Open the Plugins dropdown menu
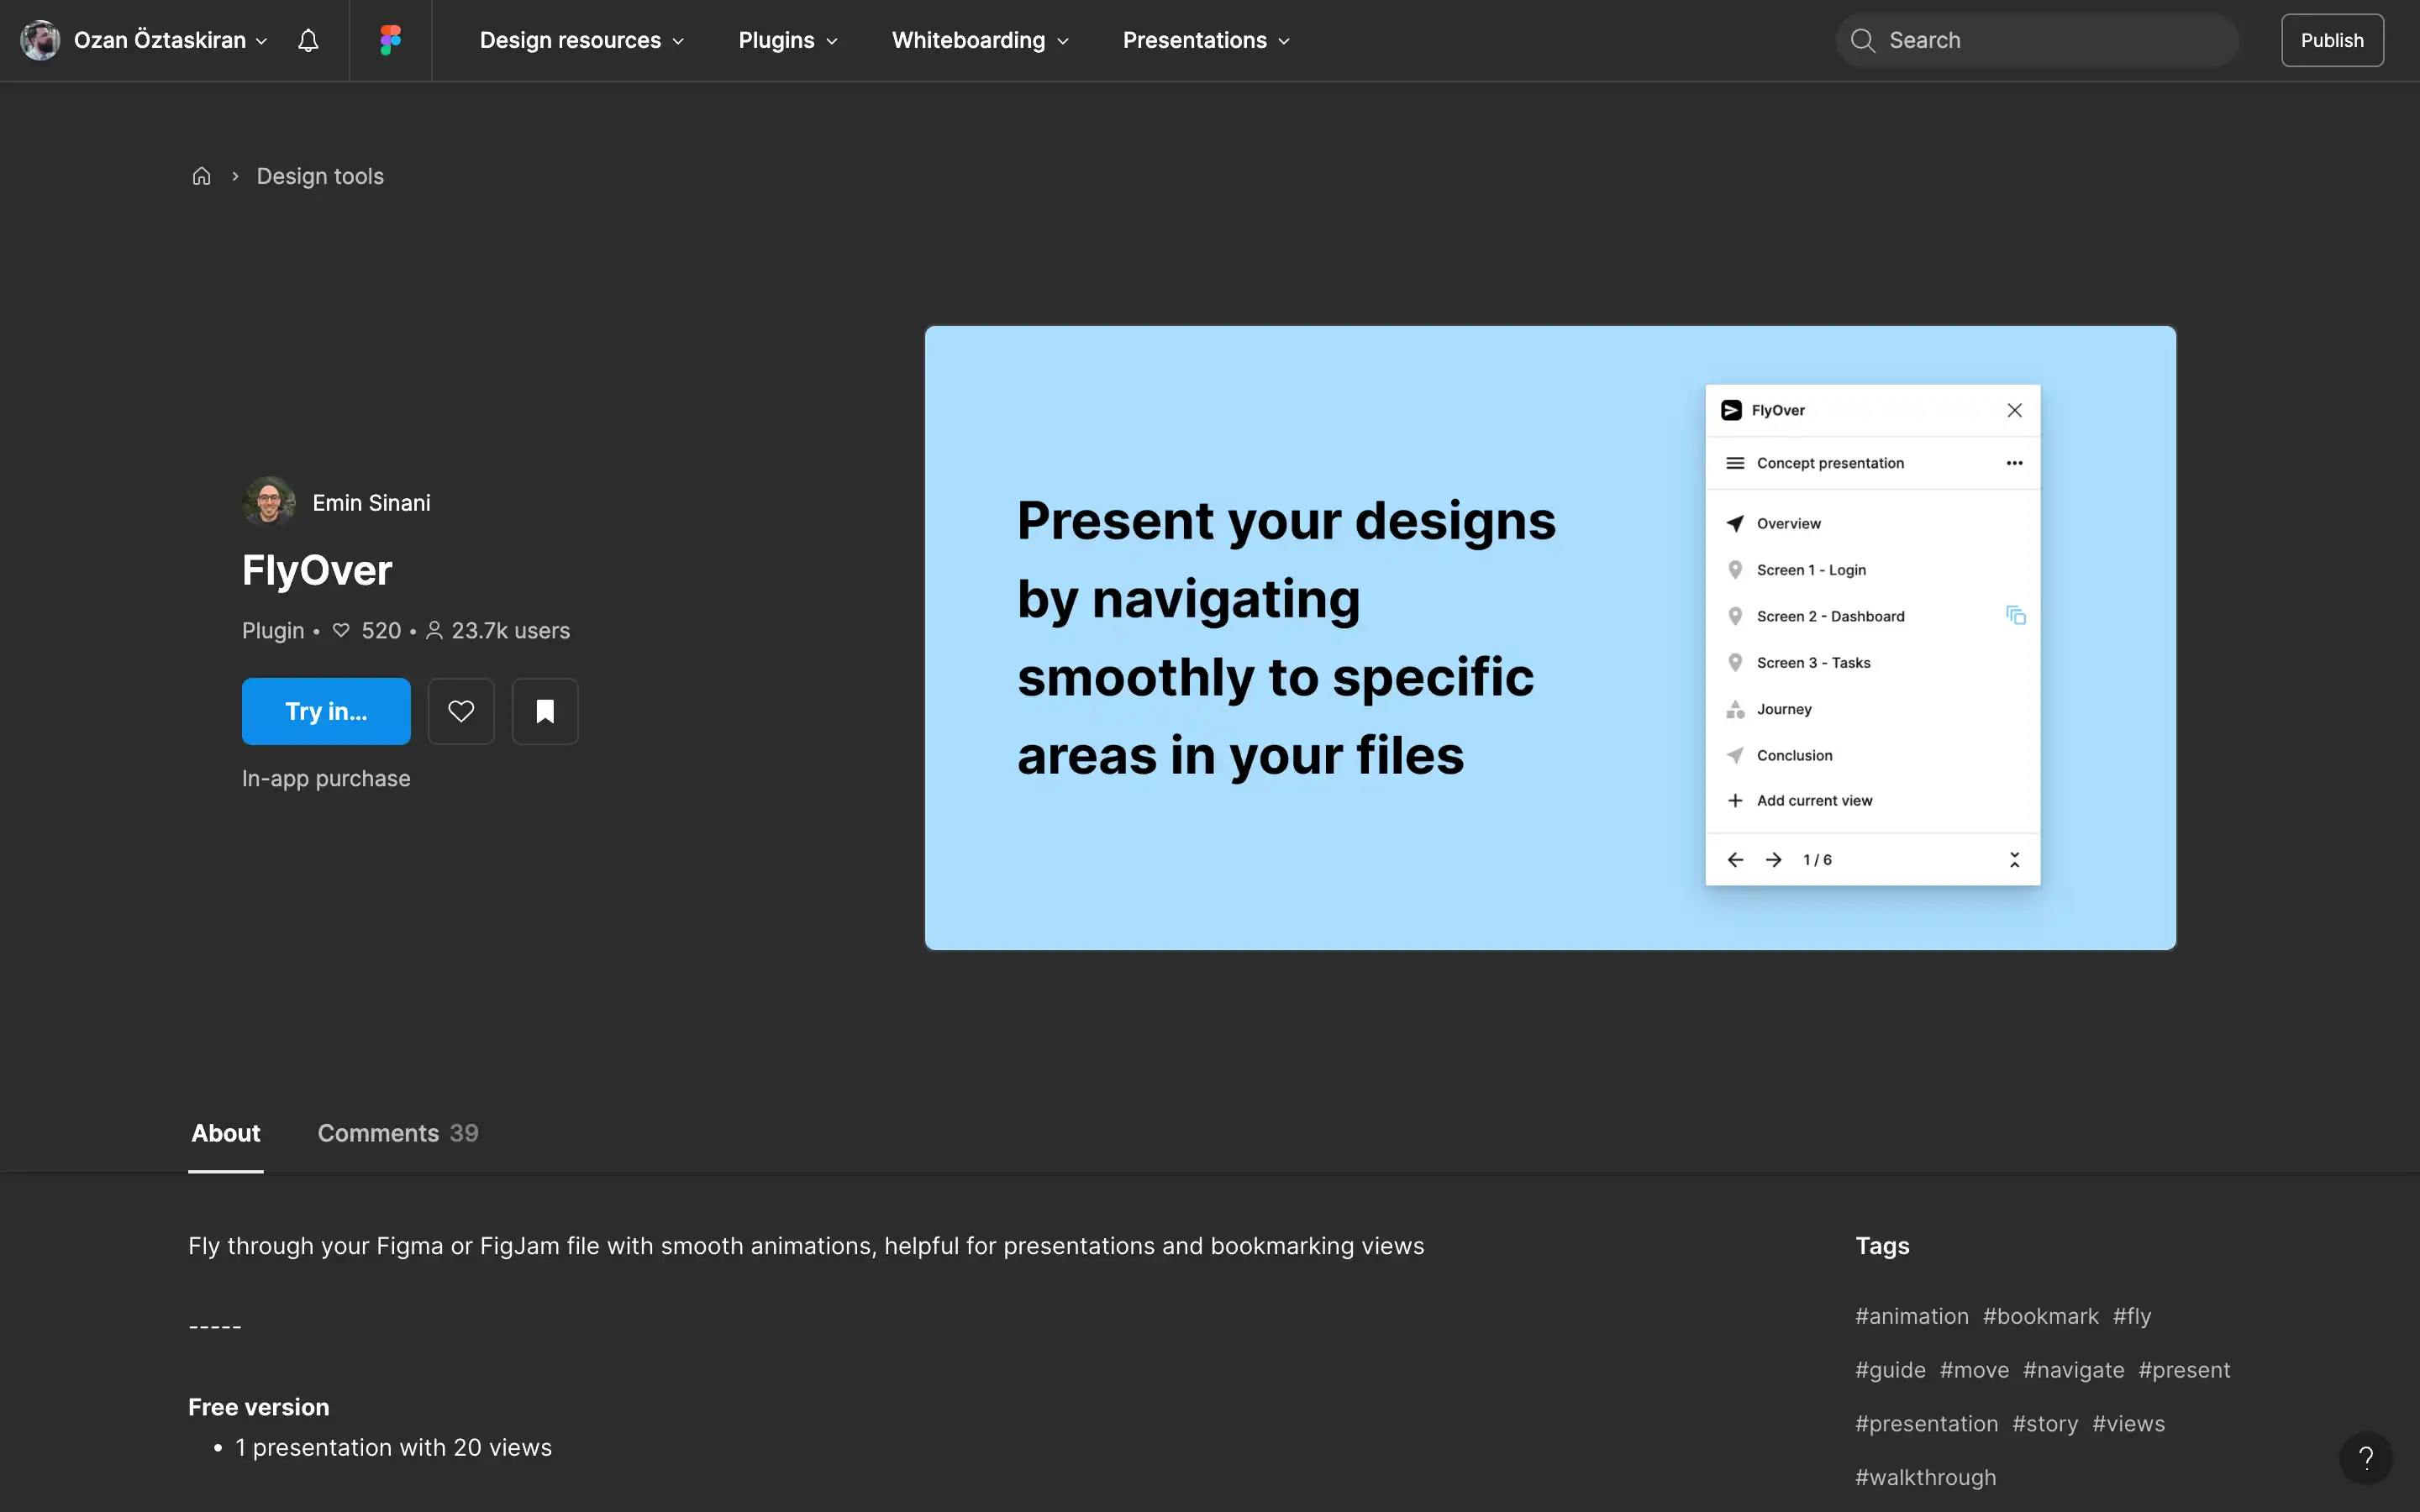The width and height of the screenshot is (2420, 1512). coord(787,40)
